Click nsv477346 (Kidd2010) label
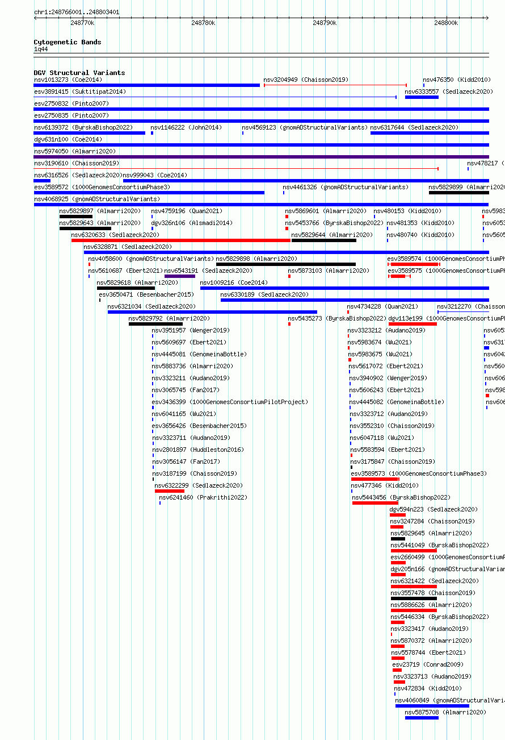The image size is (505, 740). coord(385,485)
